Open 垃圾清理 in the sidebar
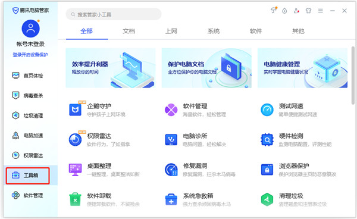This screenshot has height=219, width=357. coord(27,115)
